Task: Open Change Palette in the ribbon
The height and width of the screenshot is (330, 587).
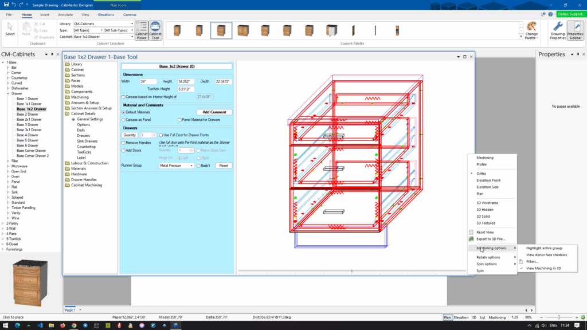Action: [x=531, y=31]
